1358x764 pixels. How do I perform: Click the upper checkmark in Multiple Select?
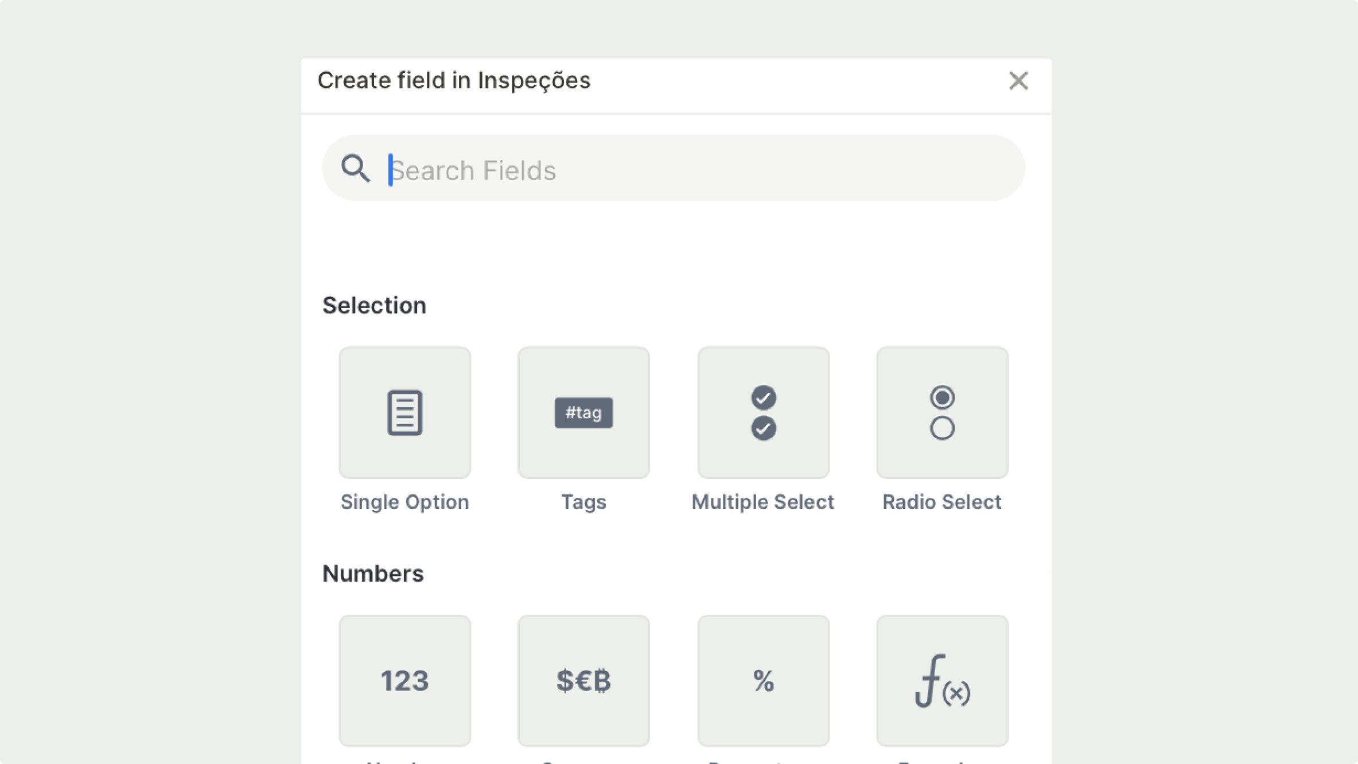pos(763,397)
